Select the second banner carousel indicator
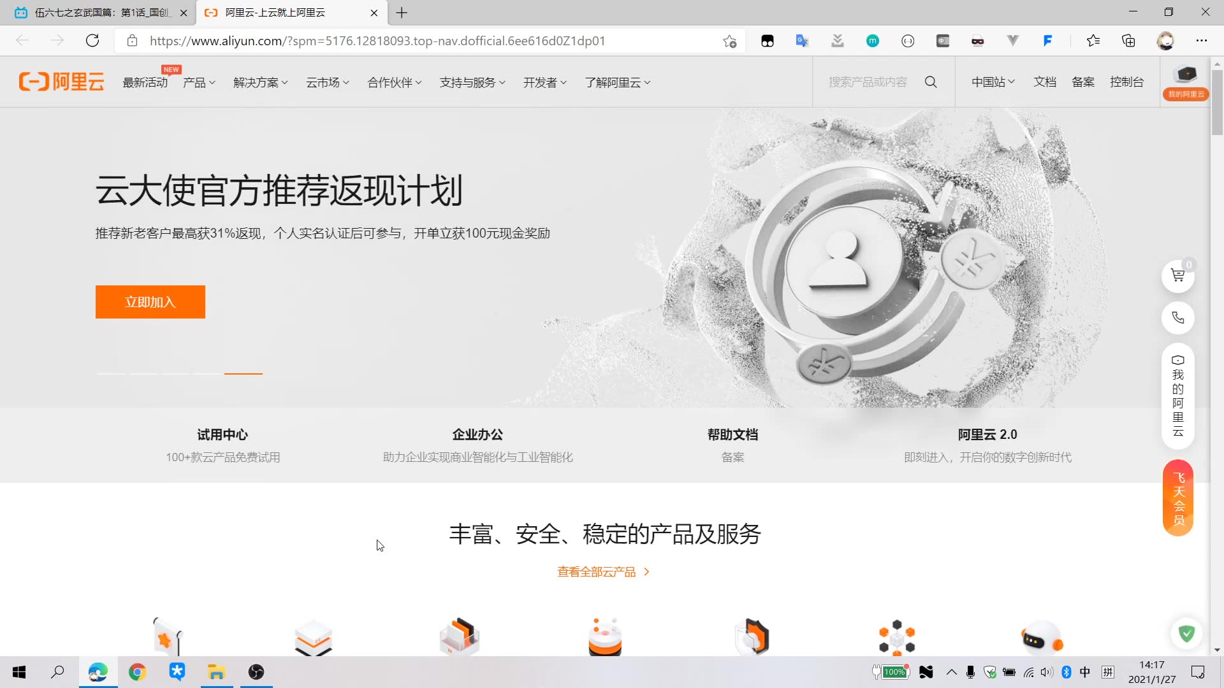 (143, 373)
